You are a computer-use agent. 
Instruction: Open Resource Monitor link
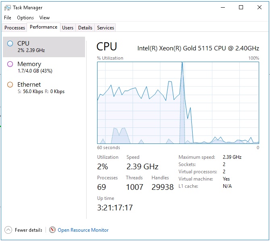coord(83,230)
